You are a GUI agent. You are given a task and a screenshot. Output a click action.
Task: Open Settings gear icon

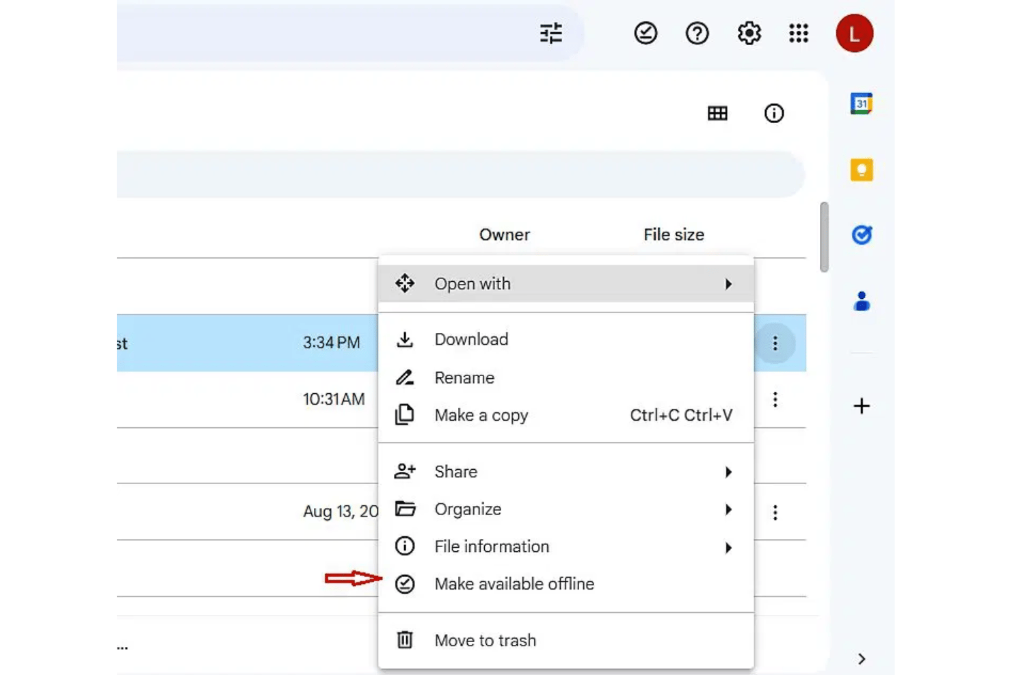coord(749,33)
